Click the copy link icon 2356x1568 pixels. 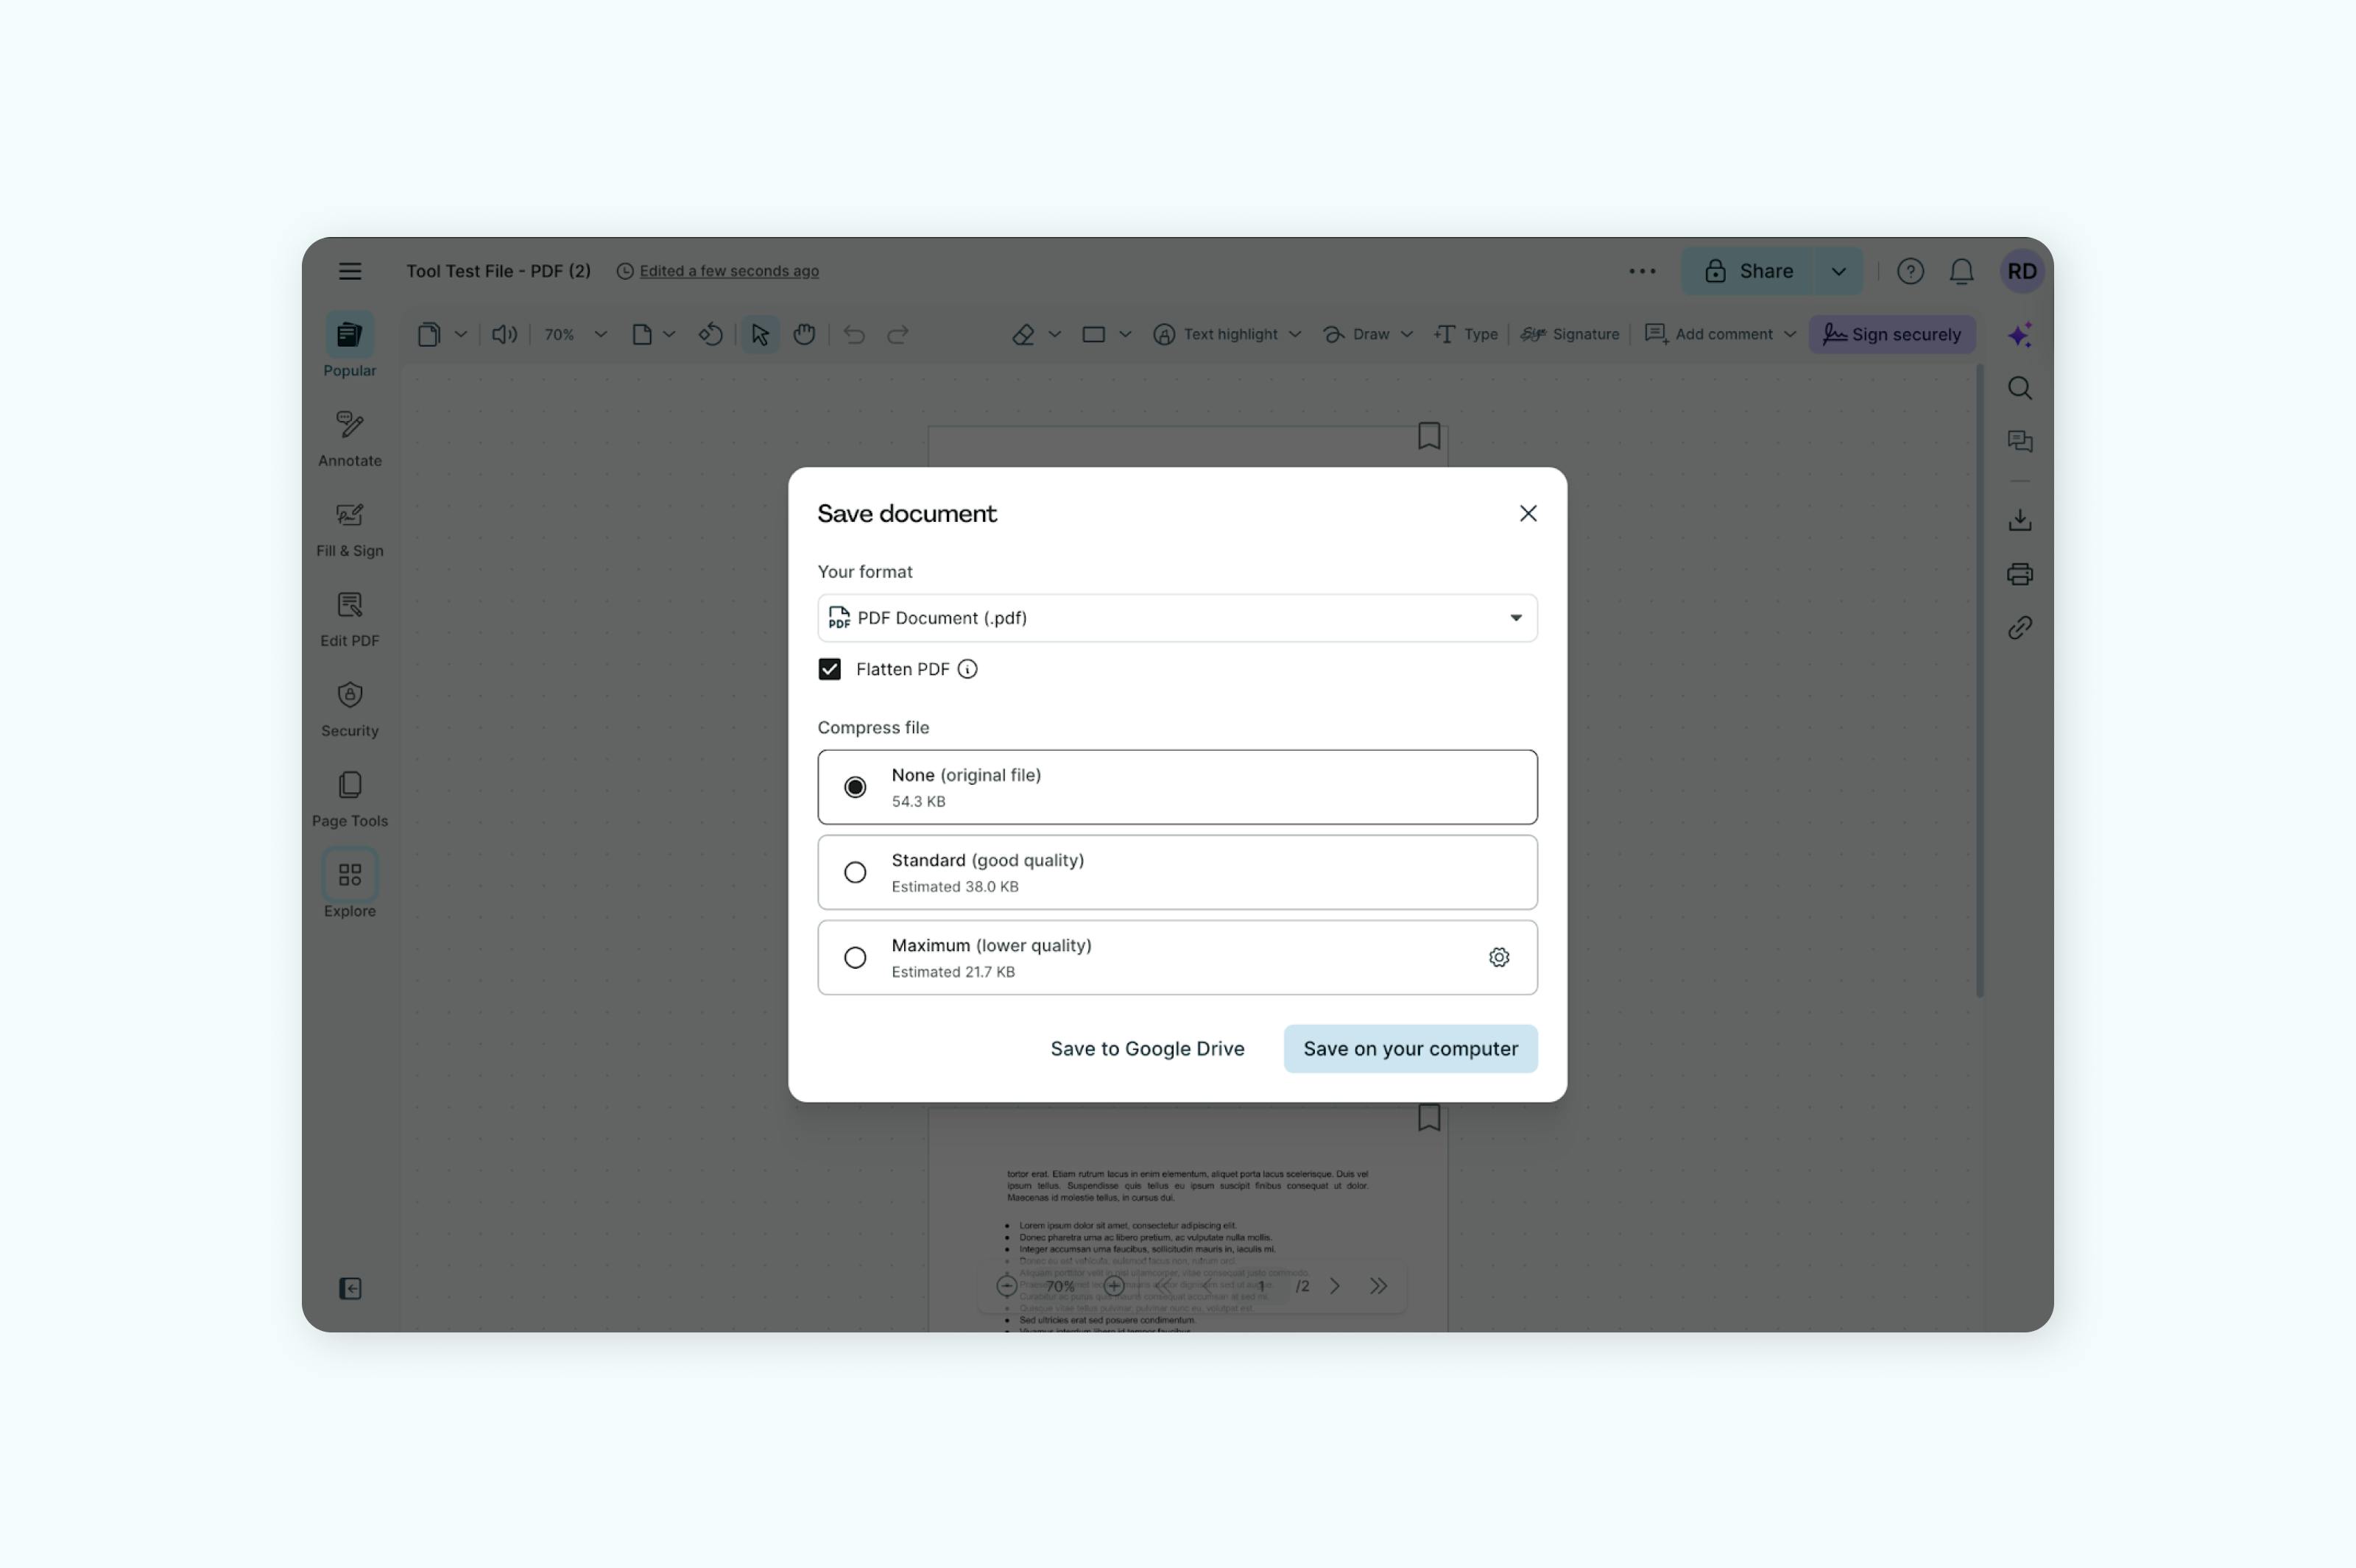2019,628
